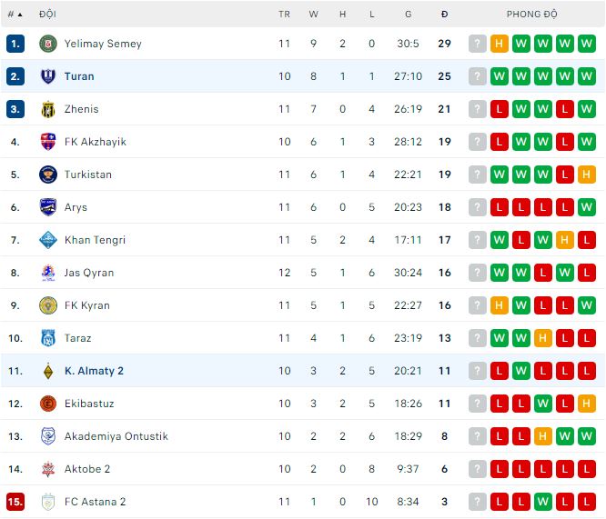
Task: Select the Zhenis club badge
Action: (x=48, y=109)
